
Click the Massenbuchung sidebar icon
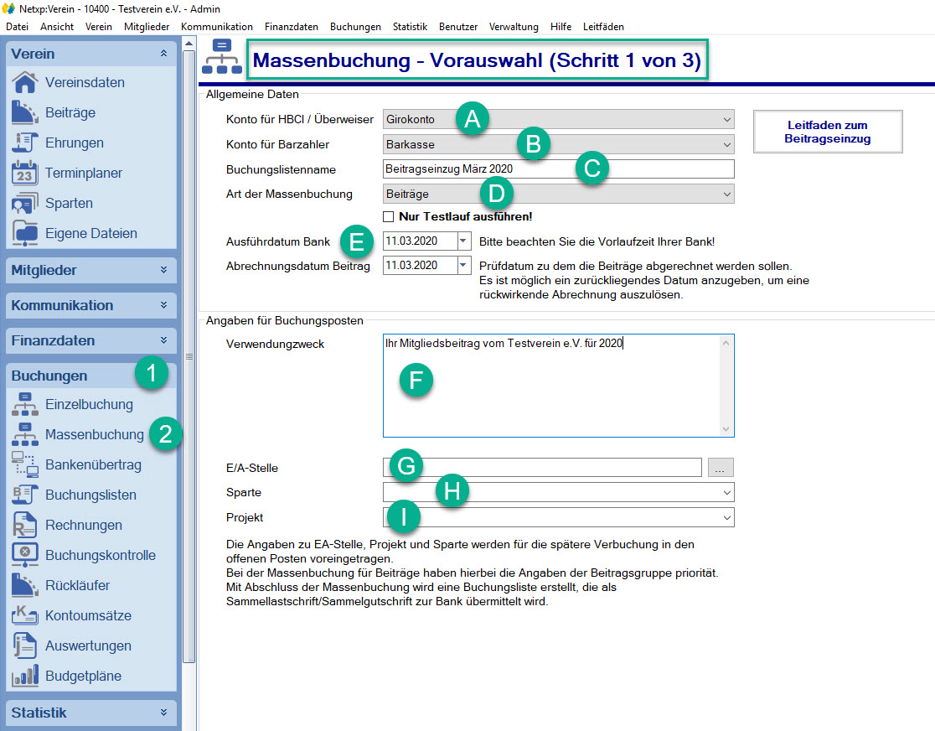[x=24, y=434]
